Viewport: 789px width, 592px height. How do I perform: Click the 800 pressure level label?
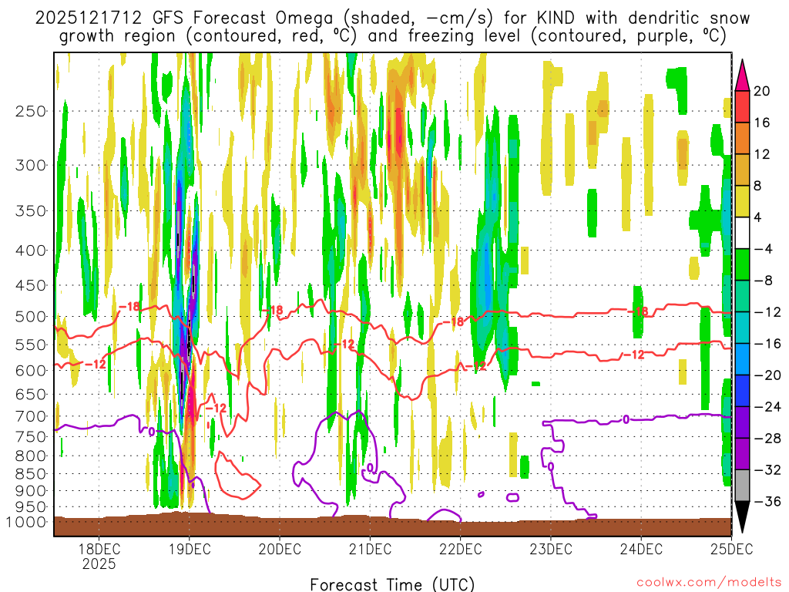click(31, 456)
